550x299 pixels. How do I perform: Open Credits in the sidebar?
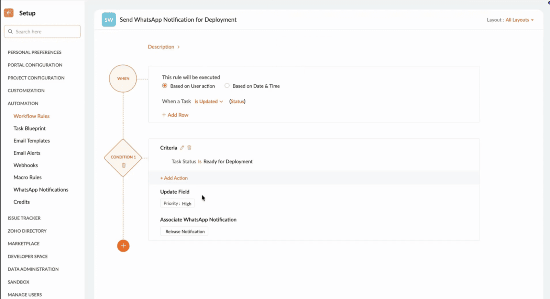tap(22, 202)
